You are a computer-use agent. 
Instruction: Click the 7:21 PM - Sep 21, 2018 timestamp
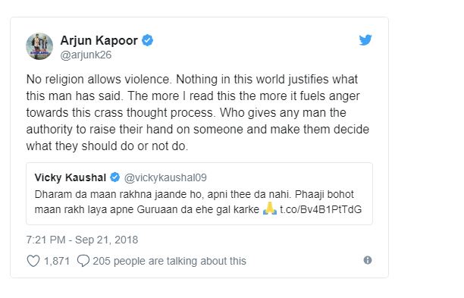tap(82, 240)
